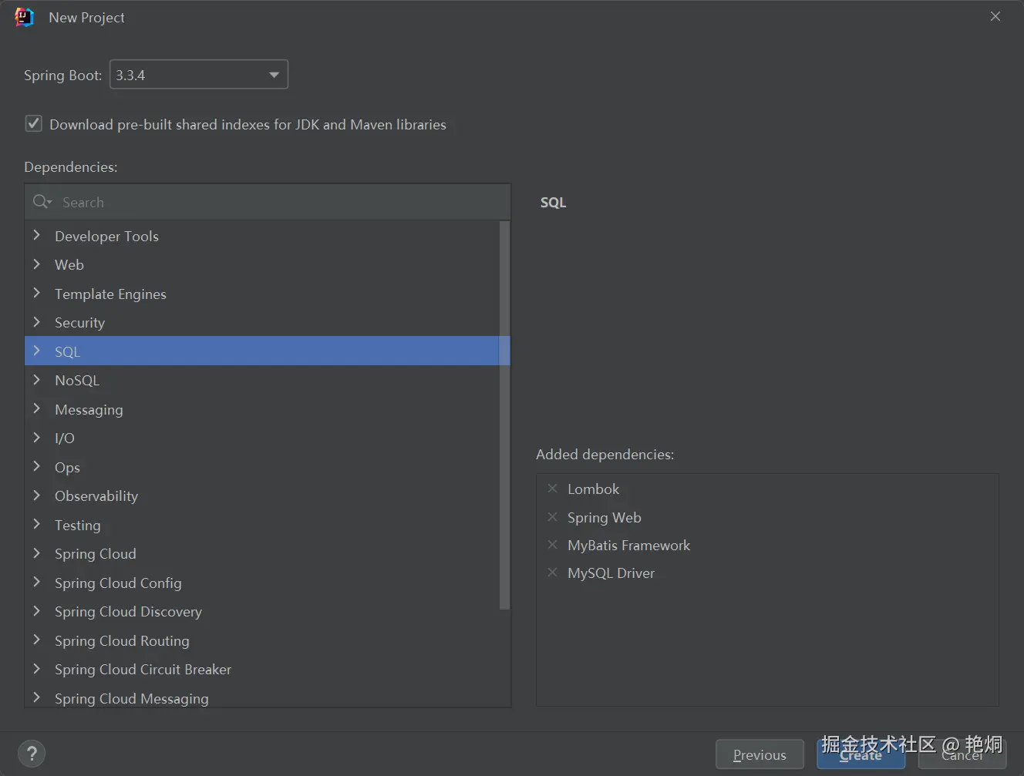
Task: Select the Observability tree row
Action: (262, 495)
